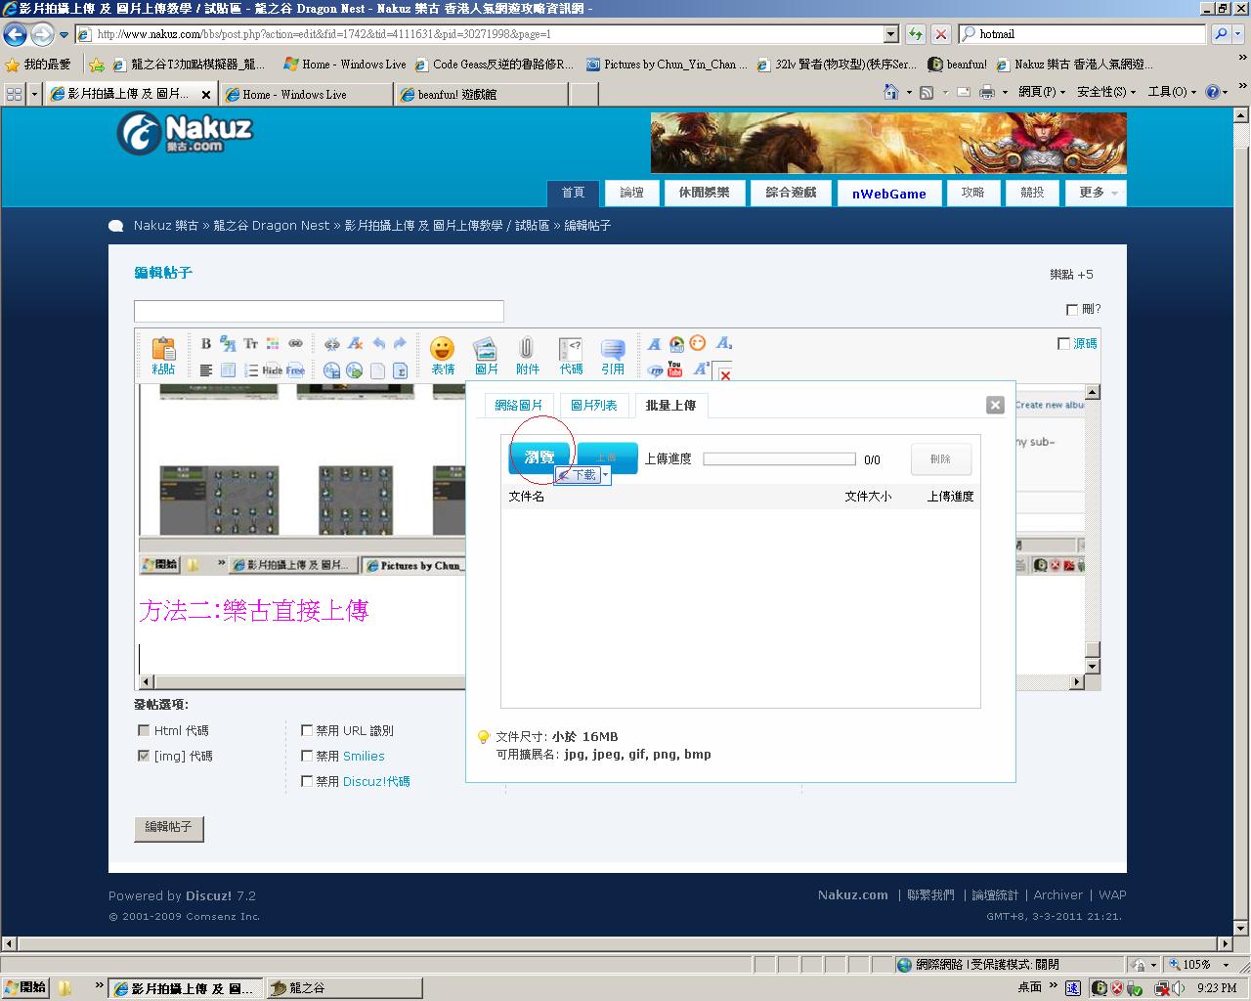Open the emoticon (表情) picker
This screenshot has width=1251, height=1001.
click(443, 355)
